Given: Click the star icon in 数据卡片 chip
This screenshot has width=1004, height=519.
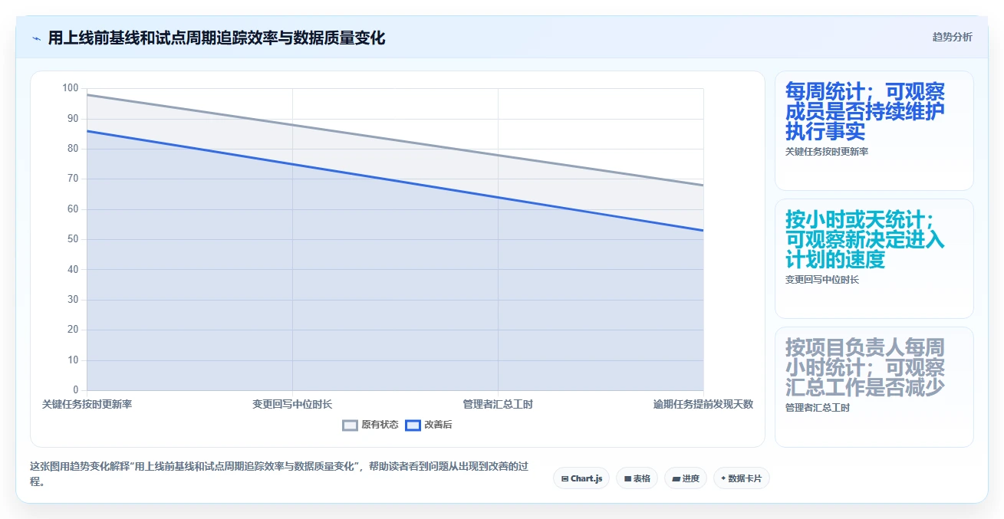Looking at the screenshot, I should (723, 478).
